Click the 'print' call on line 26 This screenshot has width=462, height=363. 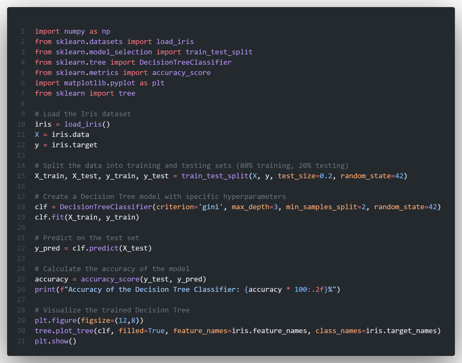tap(45, 290)
